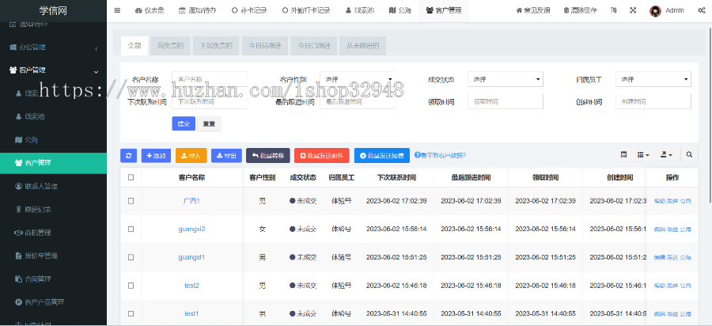Select the 我负责的 filter tab
712x326 pixels.
tap(170, 46)
